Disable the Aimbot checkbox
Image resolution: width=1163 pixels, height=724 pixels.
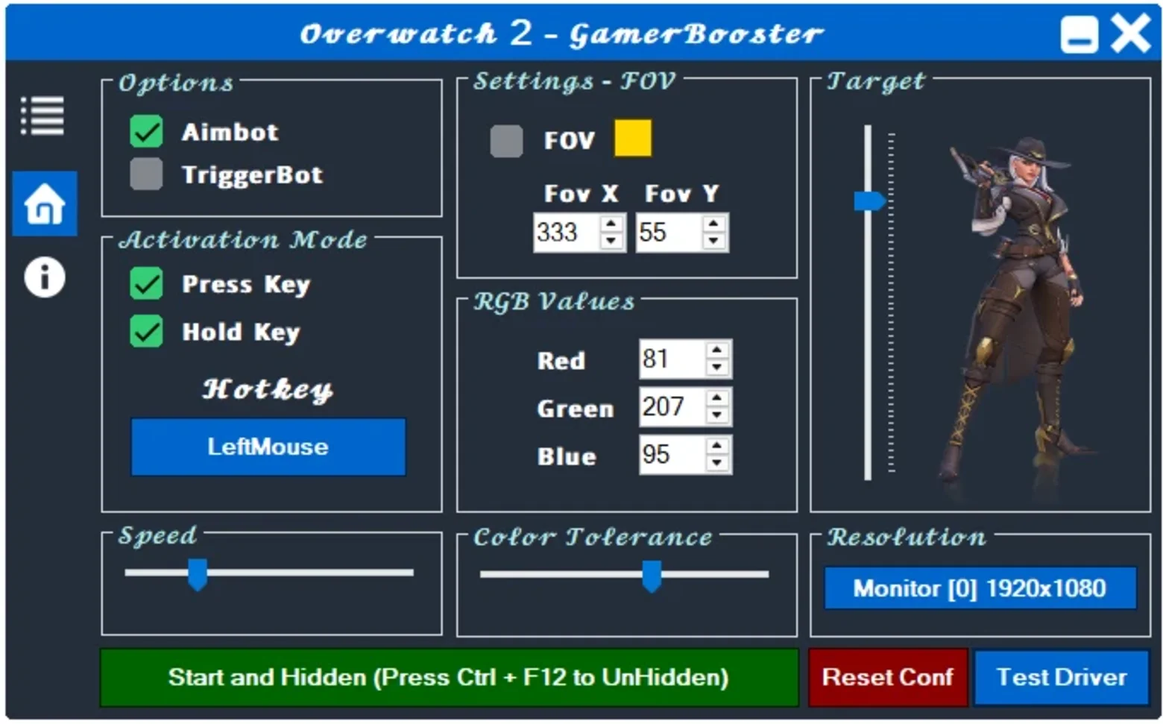[x=146, y=131]
